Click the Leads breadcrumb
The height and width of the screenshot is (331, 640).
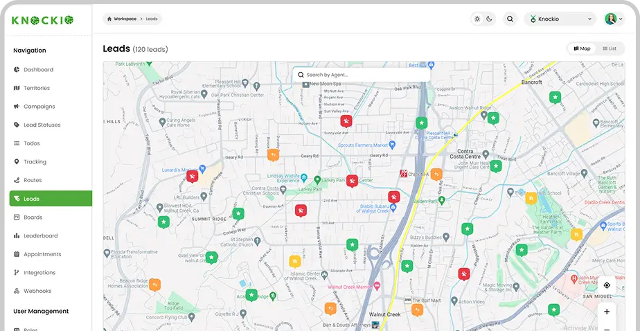[152, 19]
